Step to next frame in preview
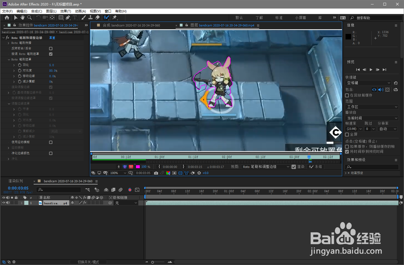The image size is (404, 265). coord(378,69)
